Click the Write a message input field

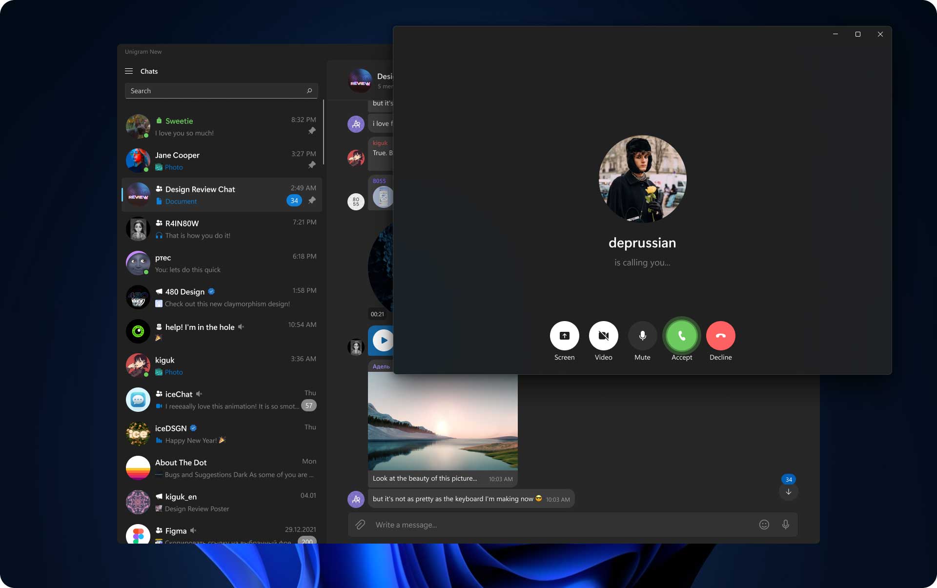561,525
